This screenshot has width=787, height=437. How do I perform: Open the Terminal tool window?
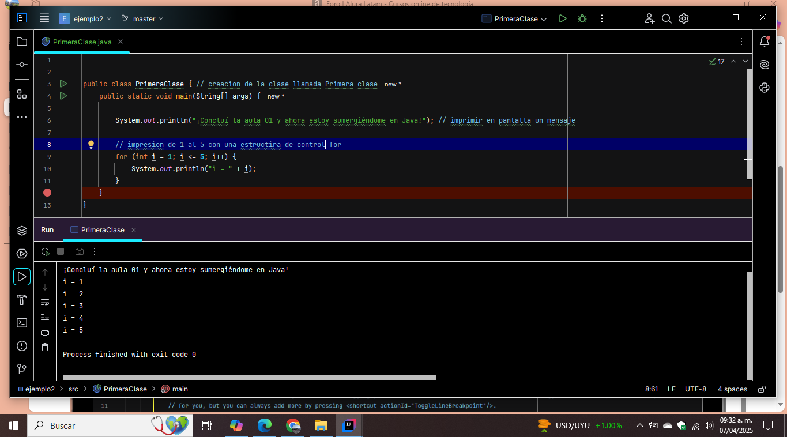click(x=22, y=323)
